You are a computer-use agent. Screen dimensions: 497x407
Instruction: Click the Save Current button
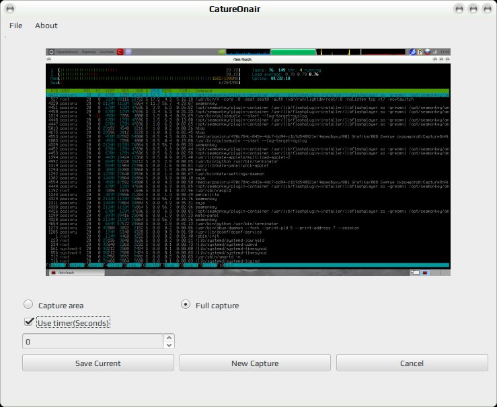pos(98,363)
